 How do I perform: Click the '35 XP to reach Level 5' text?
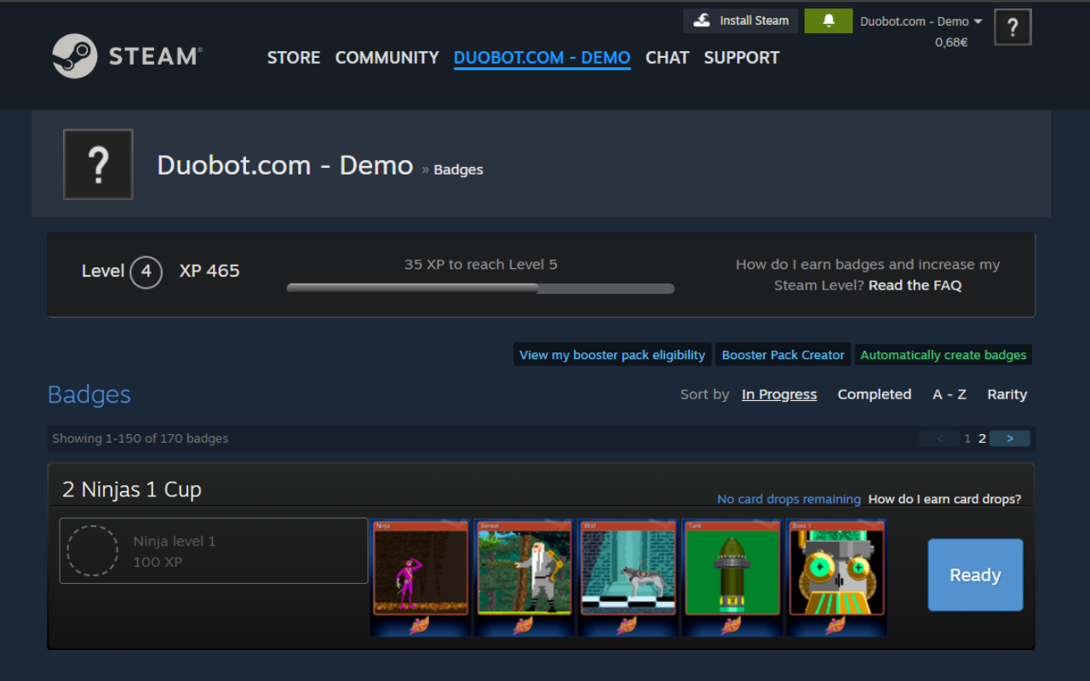pyautogui.click(x=480, y=265)
